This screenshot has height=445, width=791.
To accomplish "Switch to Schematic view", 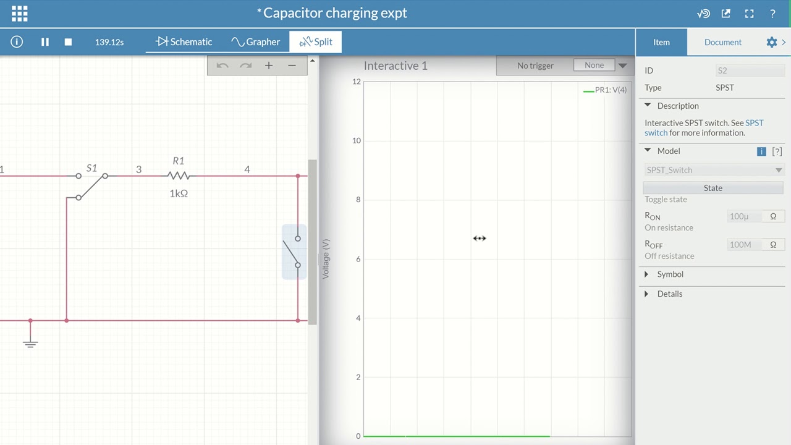I will [184, 42].
